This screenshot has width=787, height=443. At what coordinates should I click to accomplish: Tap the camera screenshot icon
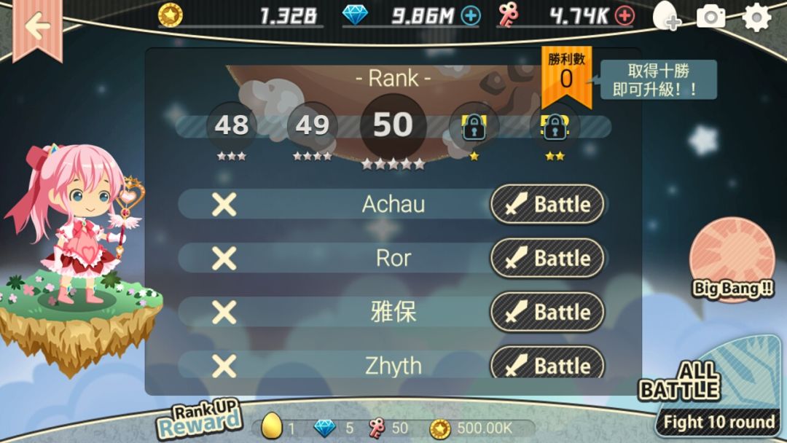click(x=710, y=17)
